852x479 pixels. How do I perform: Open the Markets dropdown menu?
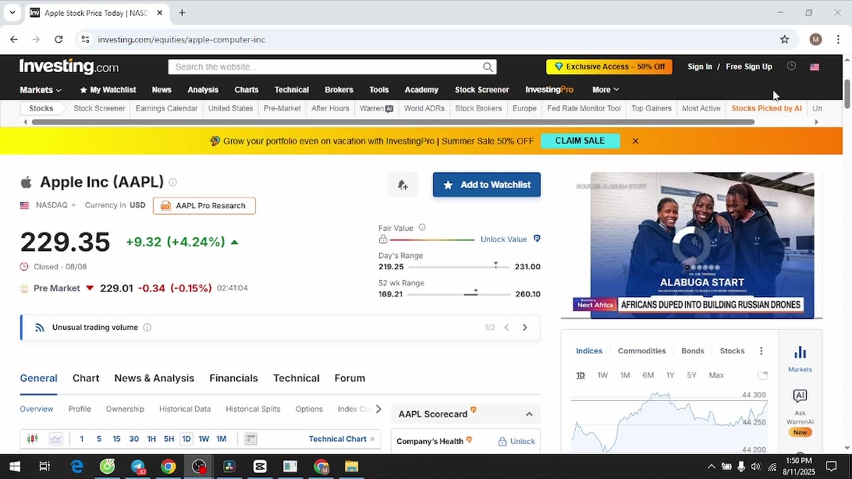click(41, 90)
